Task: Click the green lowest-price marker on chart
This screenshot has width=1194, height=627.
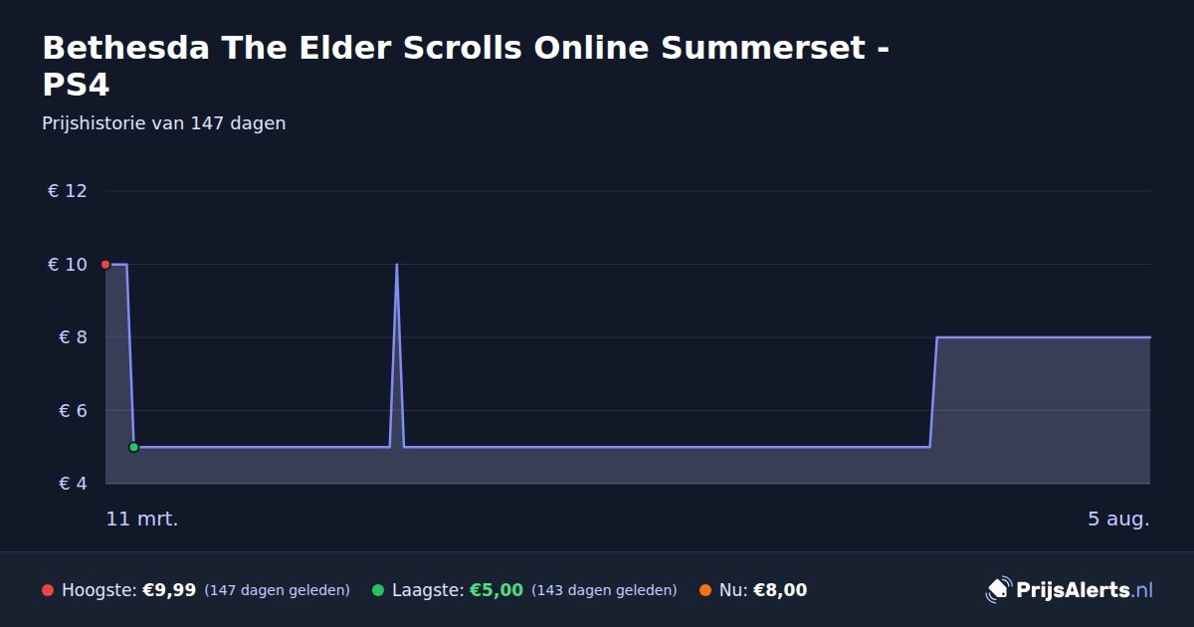Action: coord(133,447)
